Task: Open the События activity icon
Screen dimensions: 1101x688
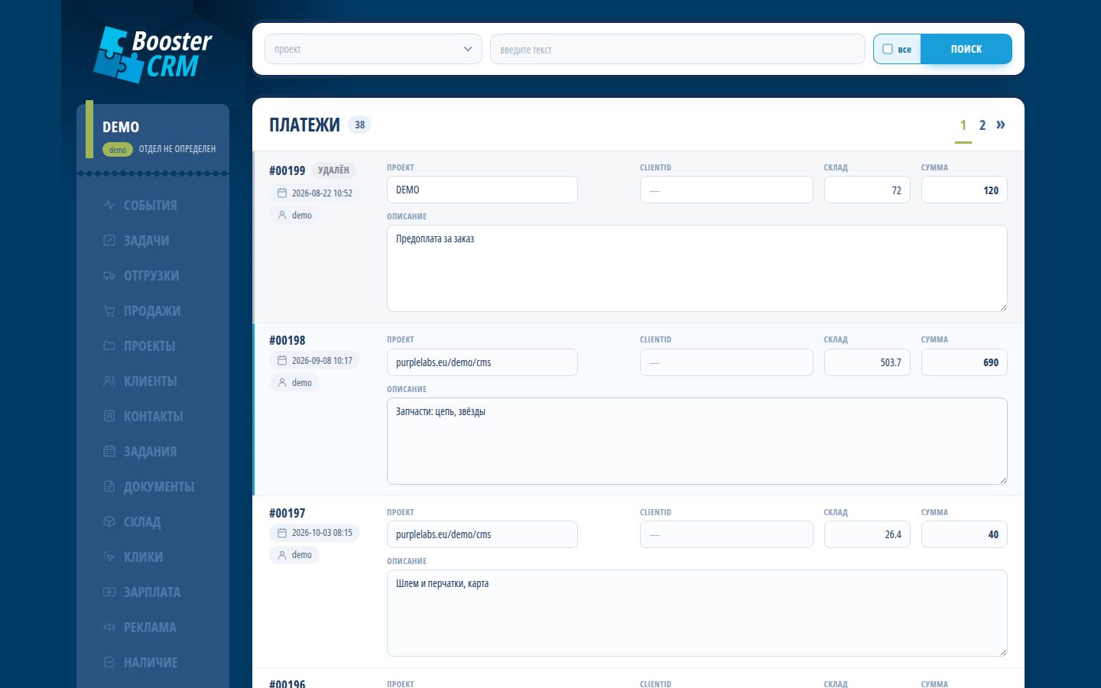Action: (x=109, y=205)
